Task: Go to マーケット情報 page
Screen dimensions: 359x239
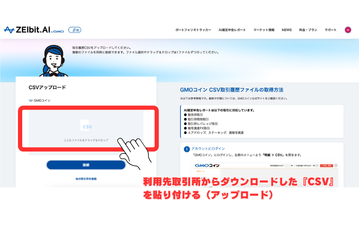Action: pyautogui.click(x=264, y=30)
